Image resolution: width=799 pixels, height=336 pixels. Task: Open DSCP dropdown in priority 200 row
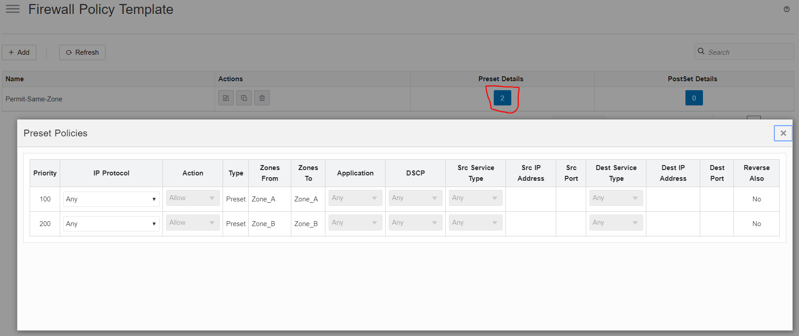click(415, 223)
